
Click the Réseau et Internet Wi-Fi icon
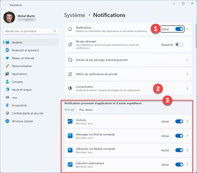click(x=7, y=58)
